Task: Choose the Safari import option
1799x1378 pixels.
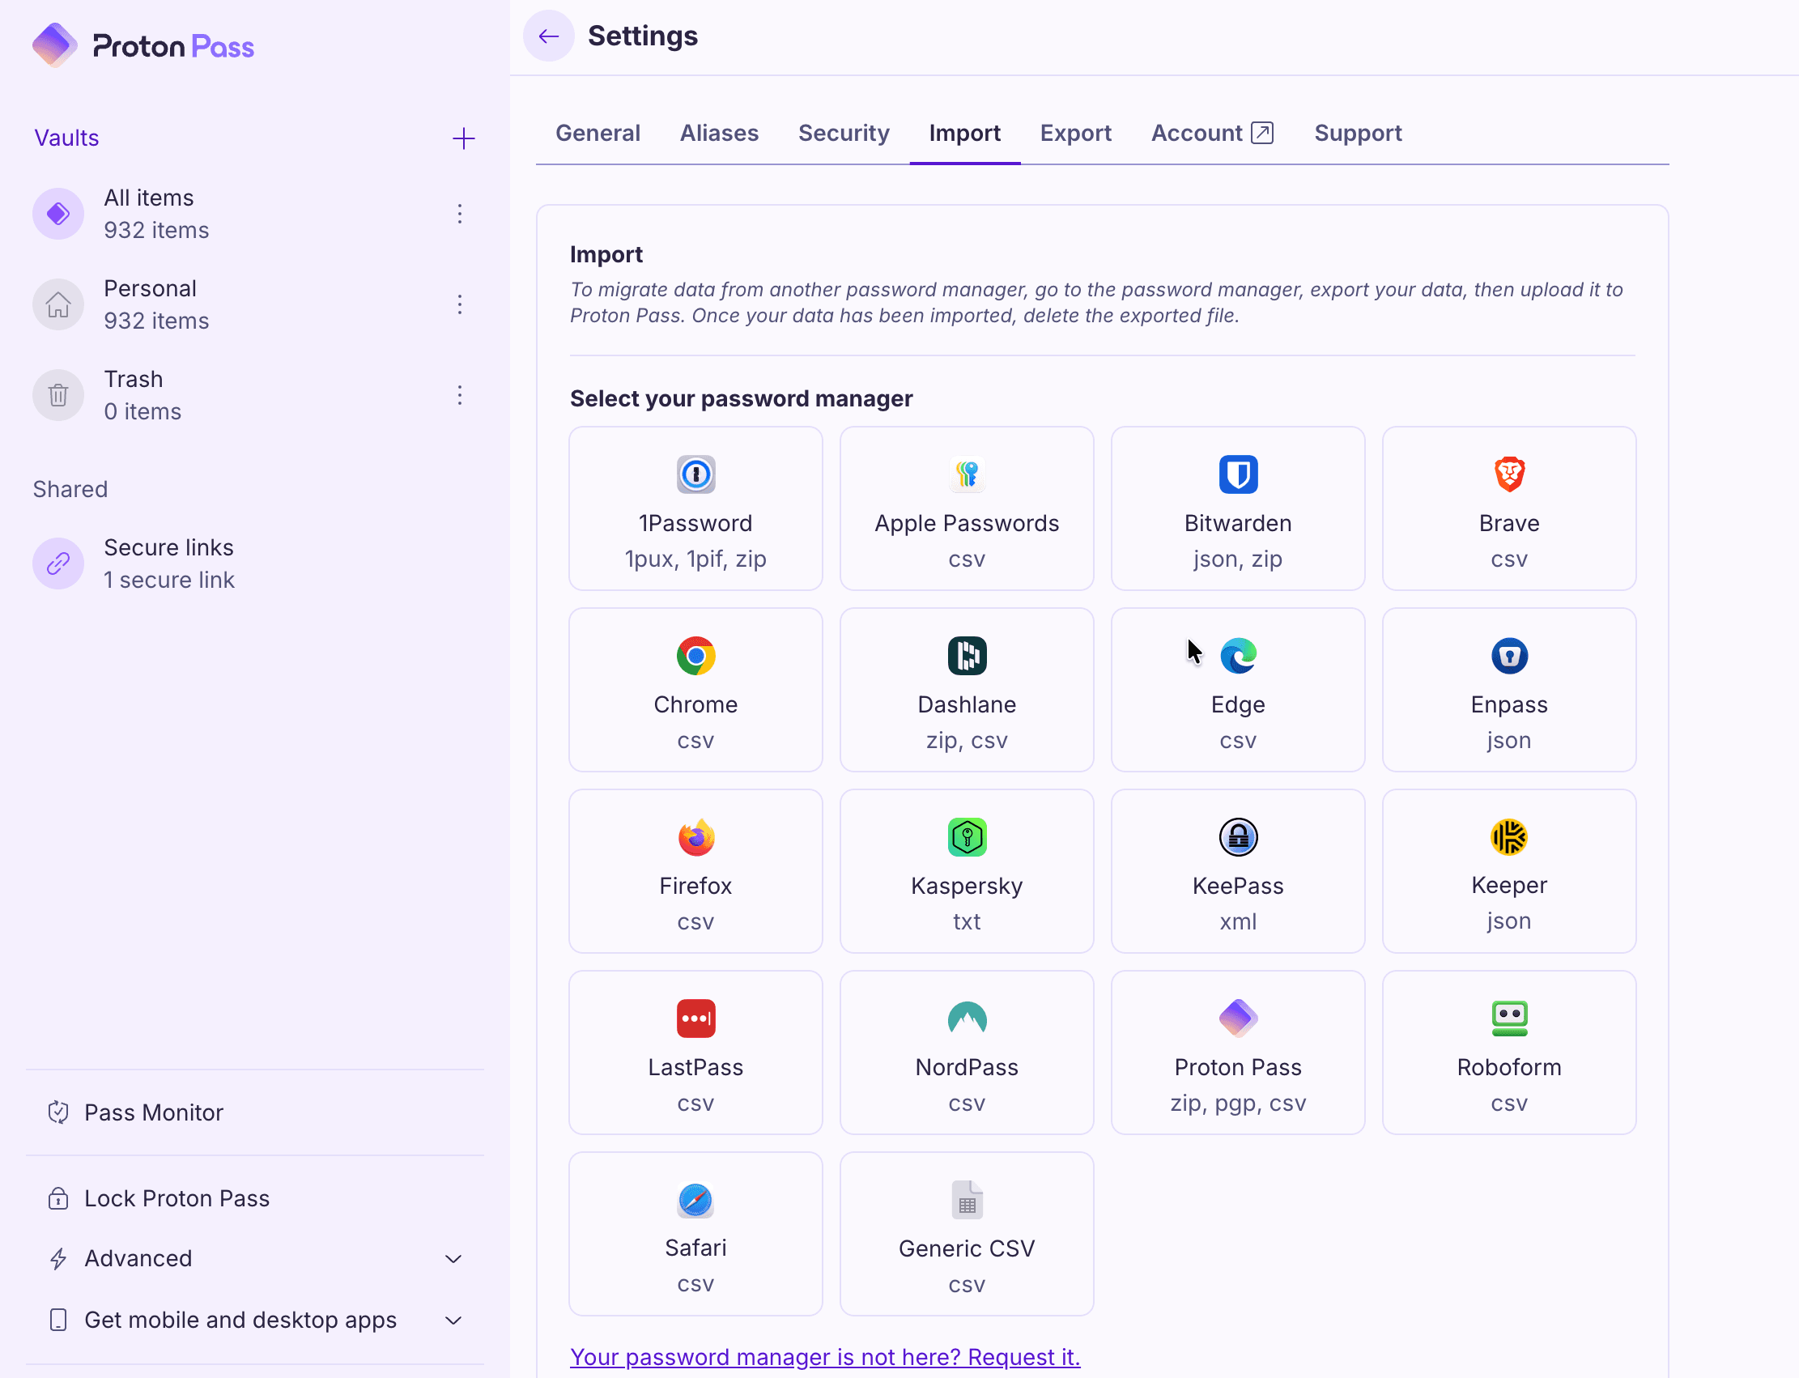Action: [695, 1234]
